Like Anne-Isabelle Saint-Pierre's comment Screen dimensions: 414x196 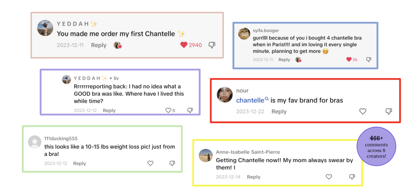(329, 177)
